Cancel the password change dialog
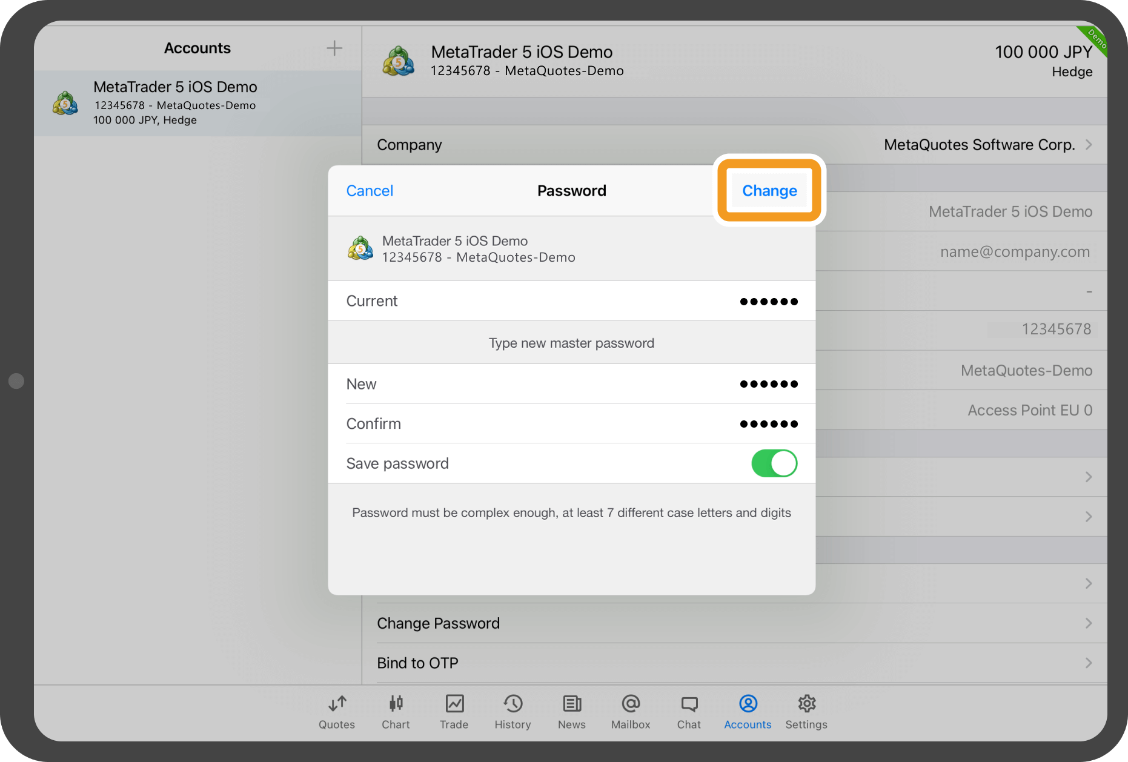This screenshot has height=762, width=1128. 370,191
